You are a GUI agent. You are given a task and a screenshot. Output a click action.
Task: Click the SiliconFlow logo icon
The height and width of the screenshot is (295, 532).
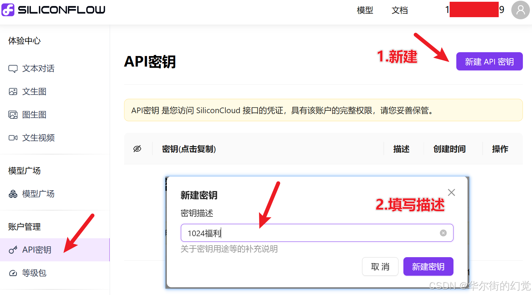coord(8,10)
